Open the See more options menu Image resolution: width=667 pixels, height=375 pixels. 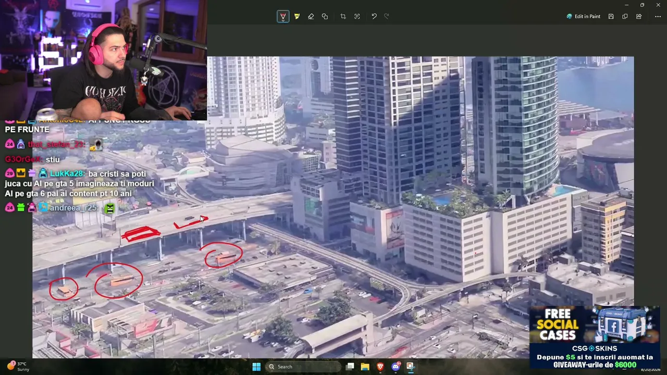click(658, 17)
